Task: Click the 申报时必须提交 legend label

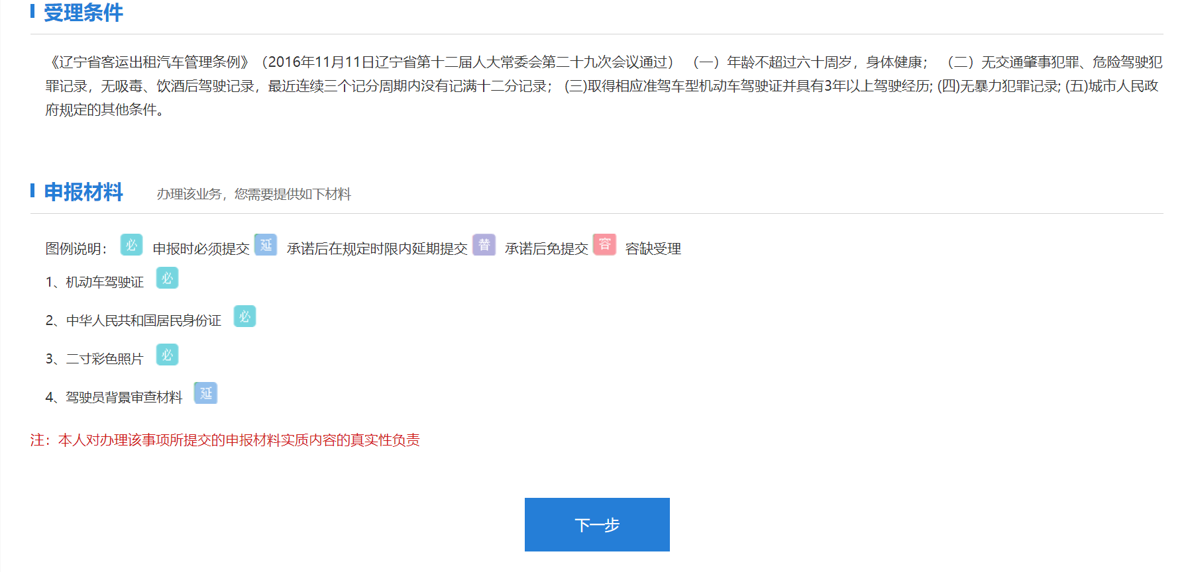Action: click(x=201, y=249)
